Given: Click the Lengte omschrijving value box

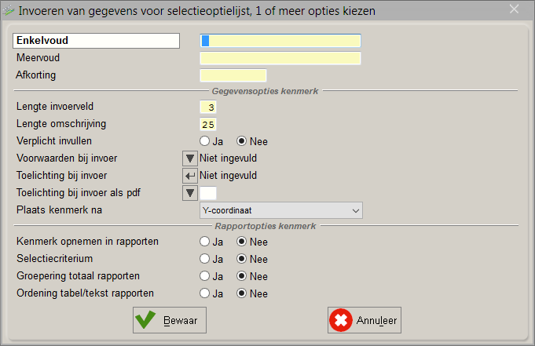Looking at the screenshot, I should [x=208, y=125].
